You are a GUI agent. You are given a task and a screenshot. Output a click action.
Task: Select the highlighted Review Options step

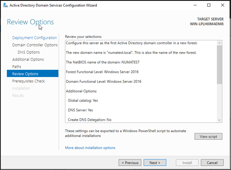click(25, 74)
